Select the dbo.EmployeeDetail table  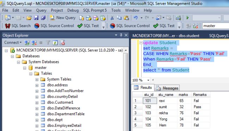[x=64, y=126]
